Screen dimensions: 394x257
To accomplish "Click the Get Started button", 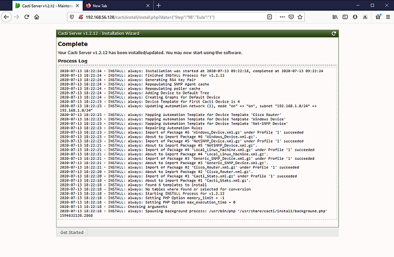I will 72,232.
